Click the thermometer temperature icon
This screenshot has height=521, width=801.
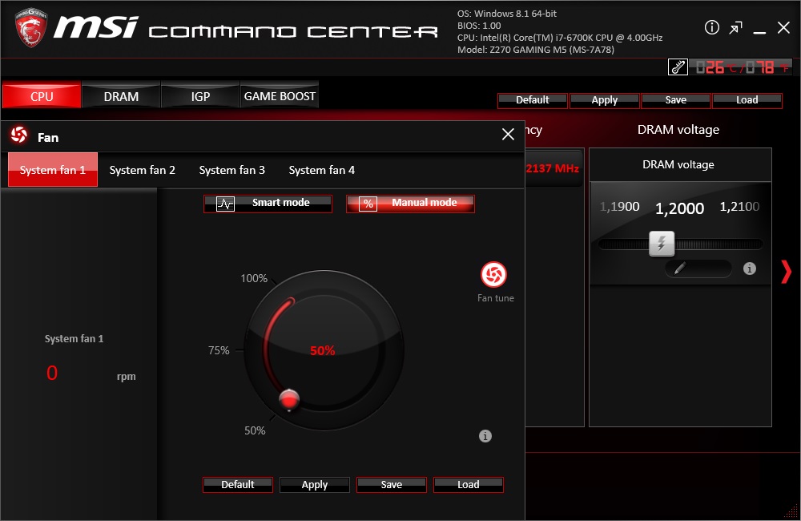(678, 67)
